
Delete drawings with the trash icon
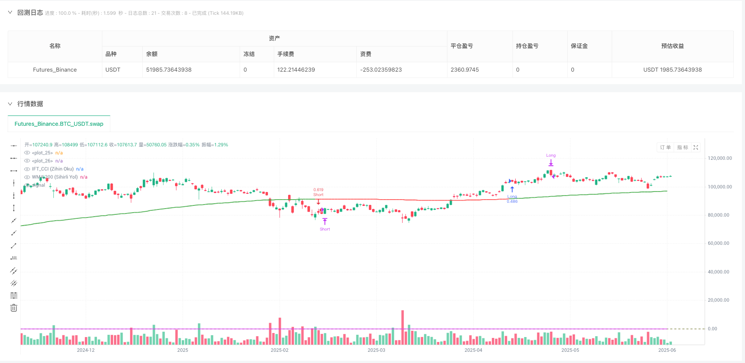point(14,308)
